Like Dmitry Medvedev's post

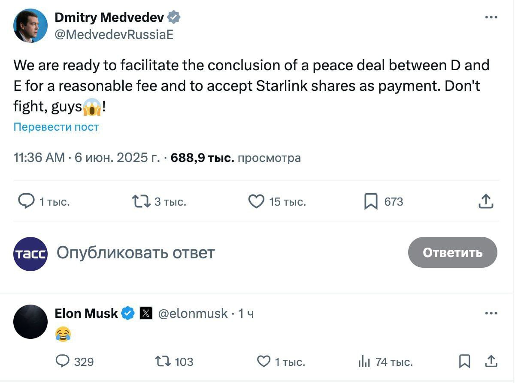[x=256, y=201]
